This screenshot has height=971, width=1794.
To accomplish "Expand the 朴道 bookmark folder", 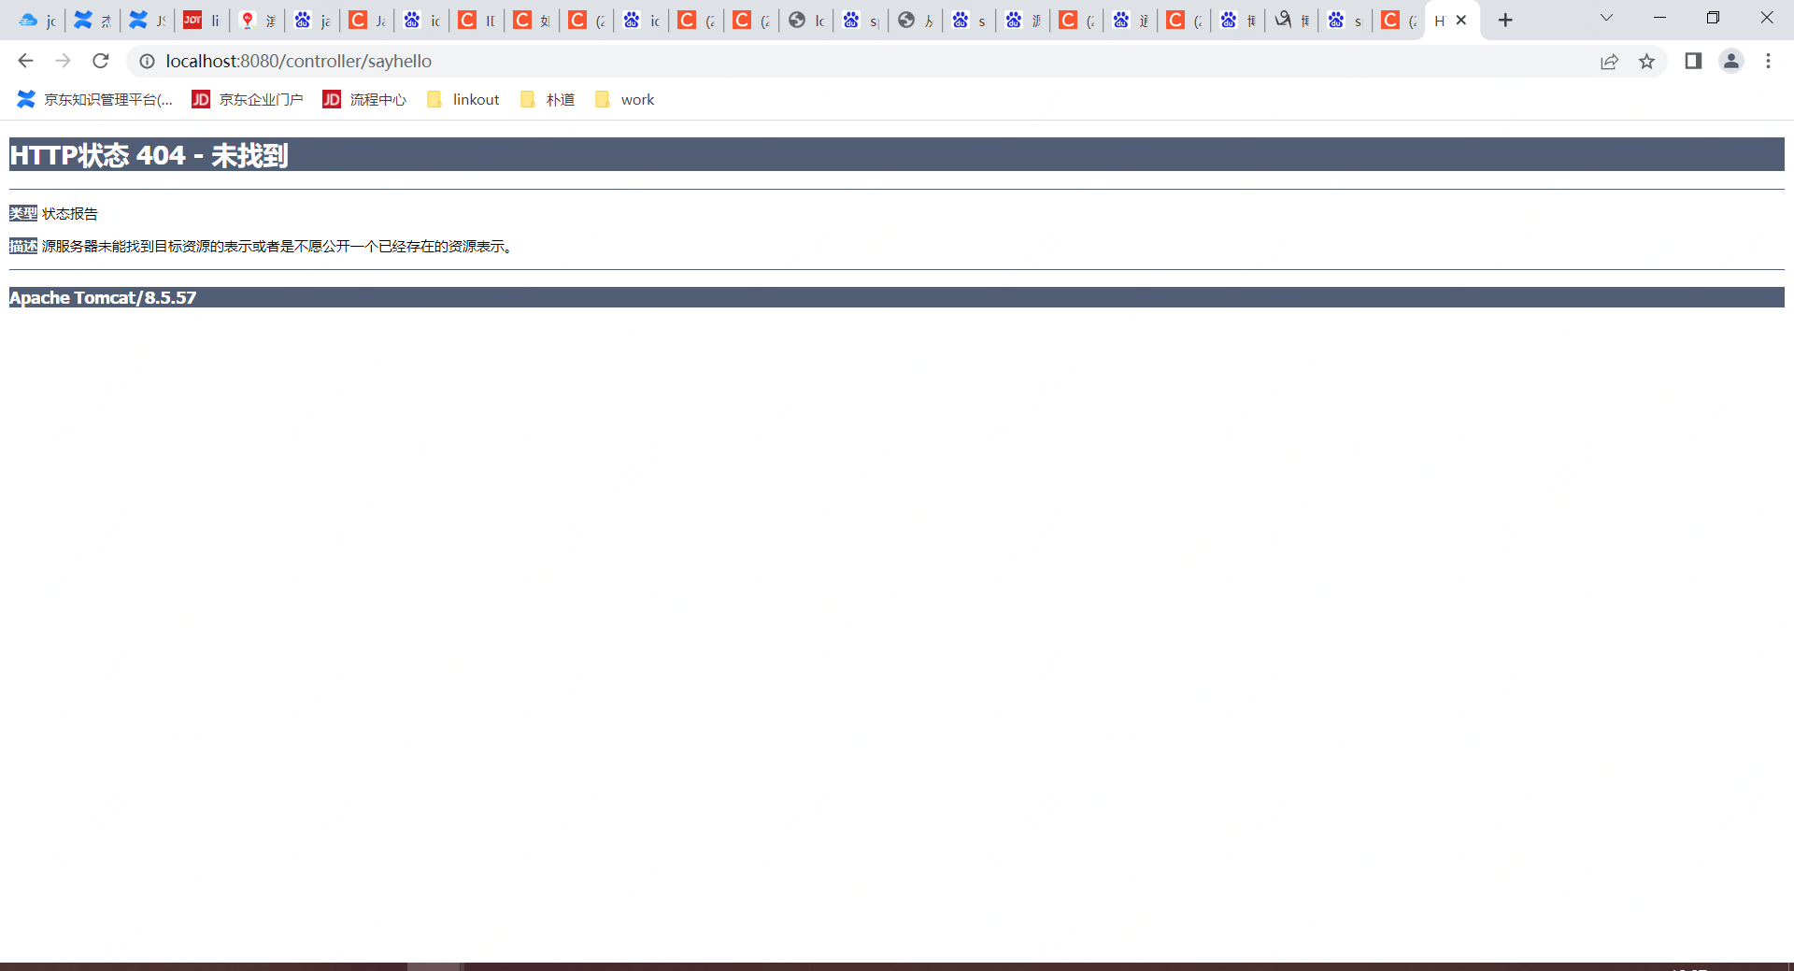I will point(547,99).
